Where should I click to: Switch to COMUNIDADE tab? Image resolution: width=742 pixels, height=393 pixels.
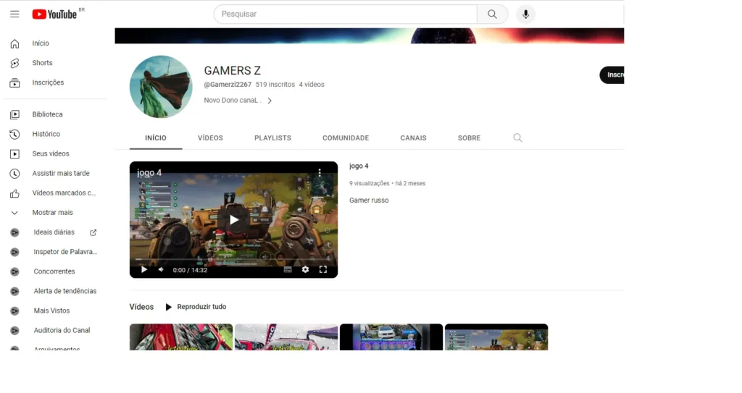click(346, 138)
